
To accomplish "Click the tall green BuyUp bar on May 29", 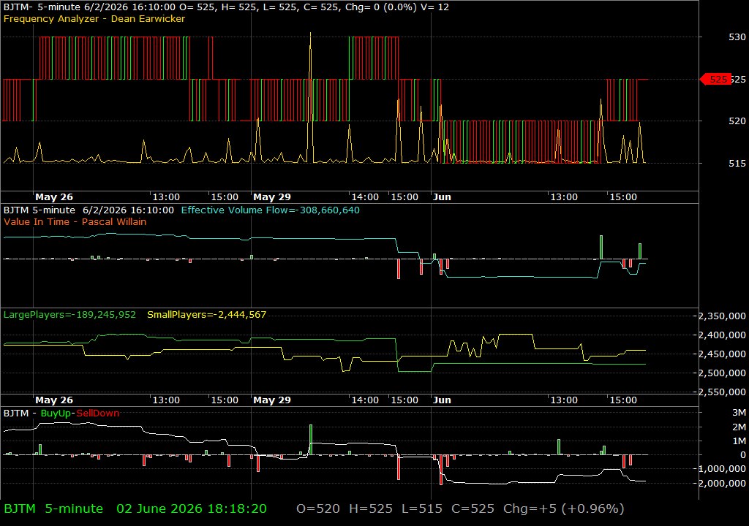I will tap(310, 440).
